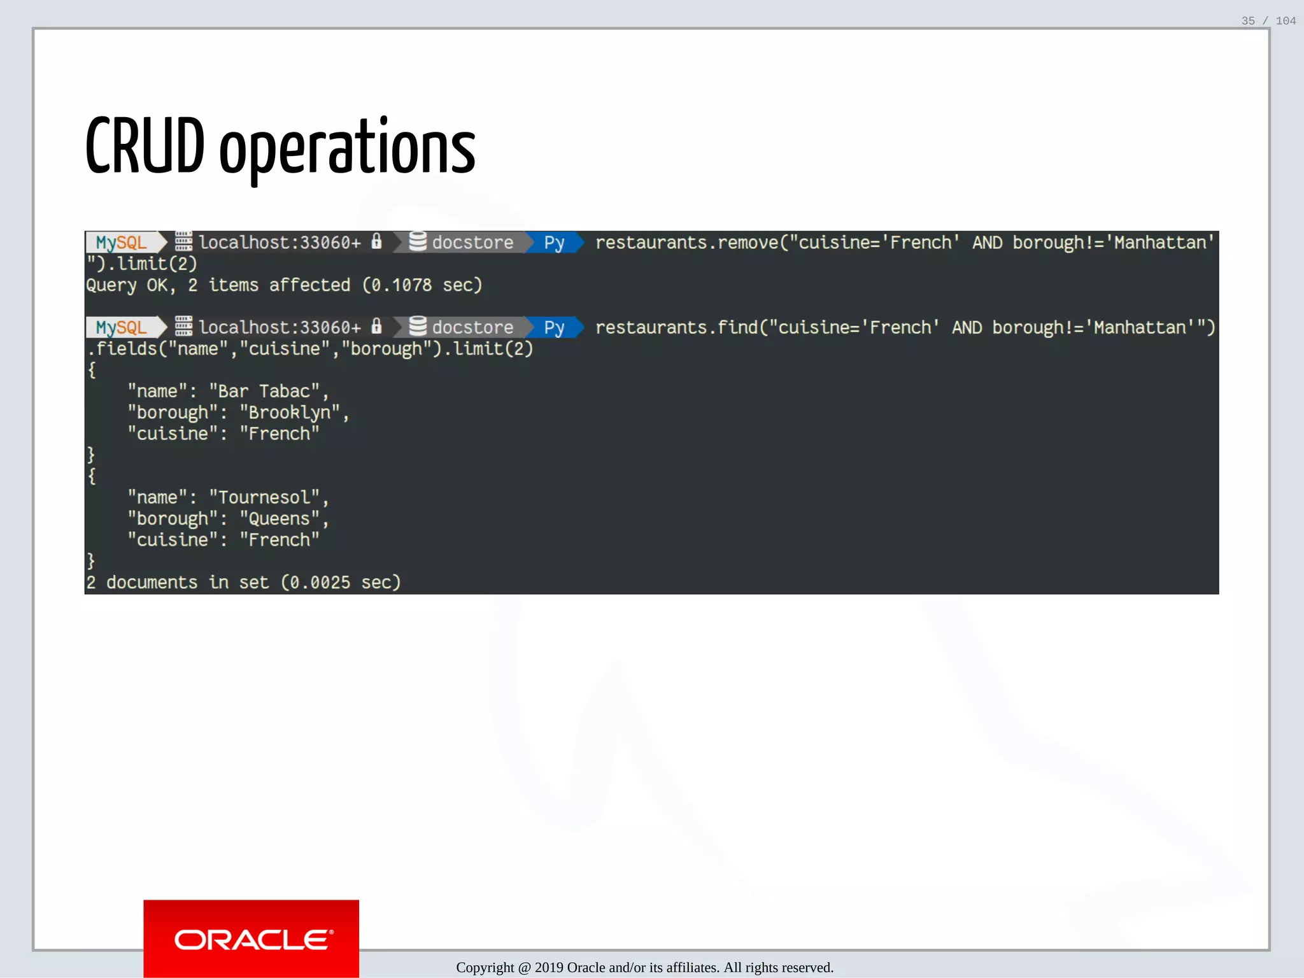Click the localhost:33060+ text in the first prompt
The height and width of the screenshot is (978, 1304).
click(280, 243)
